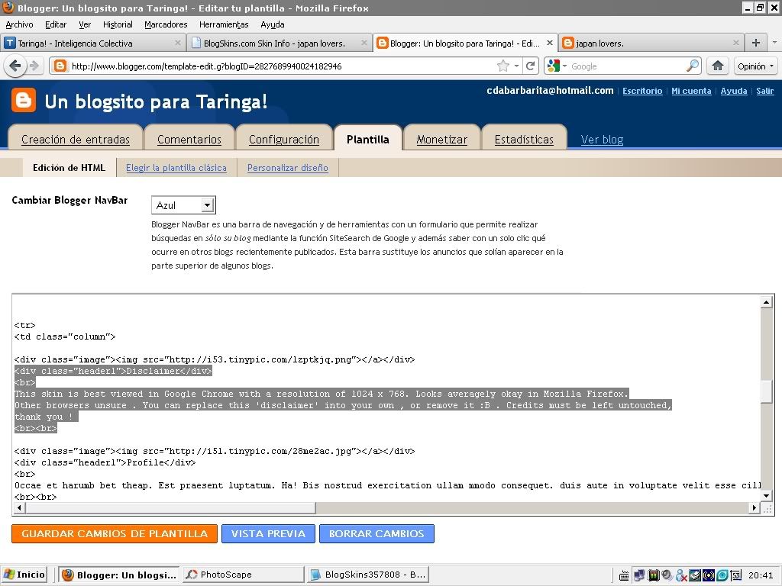The width and height of the screenshot is (782, 586).
Task: Close the japan lovers. tab
Action: (735, 43)
